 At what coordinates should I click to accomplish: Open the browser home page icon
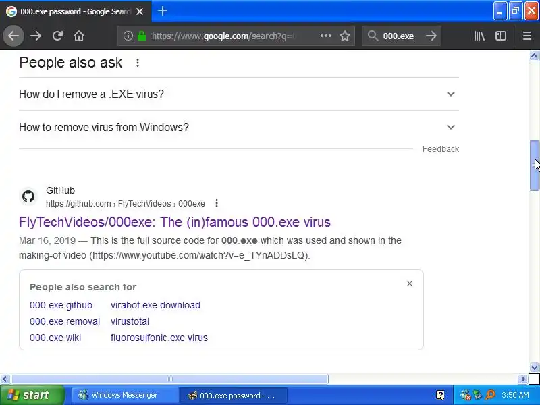click(x=79, y=36)
